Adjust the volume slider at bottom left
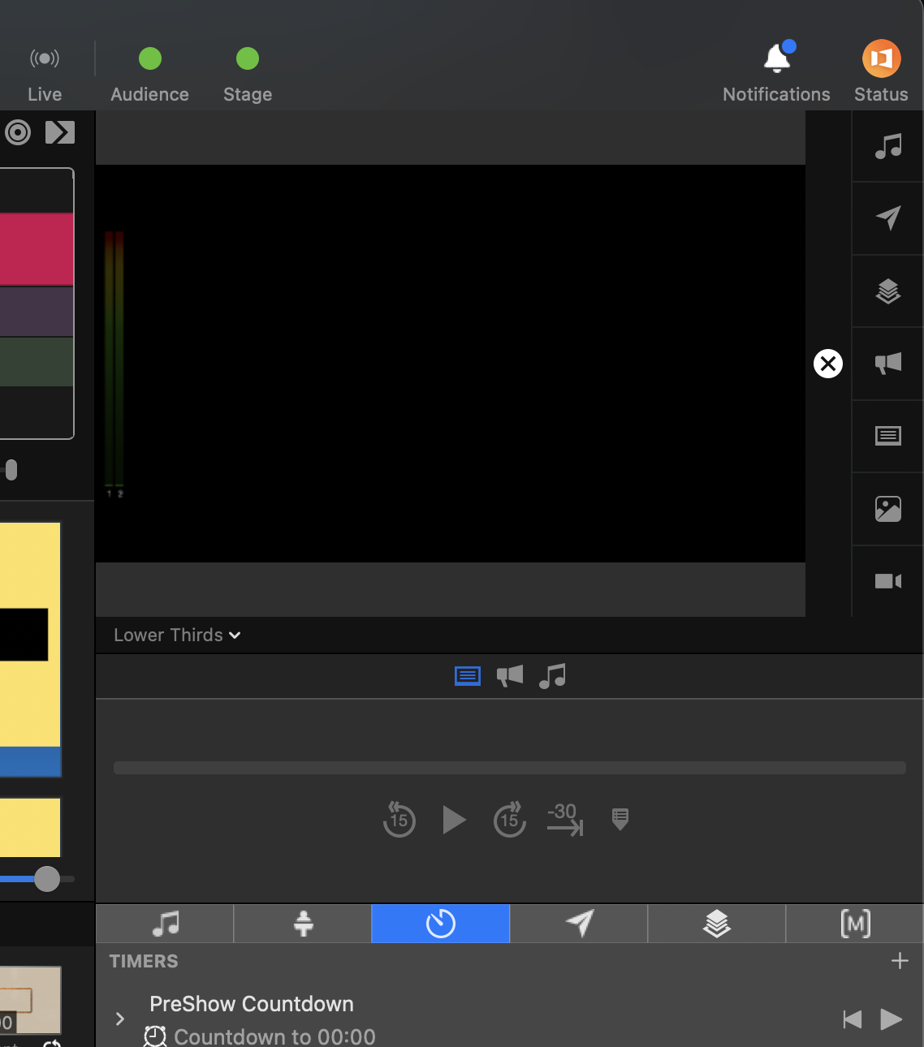 46,878
